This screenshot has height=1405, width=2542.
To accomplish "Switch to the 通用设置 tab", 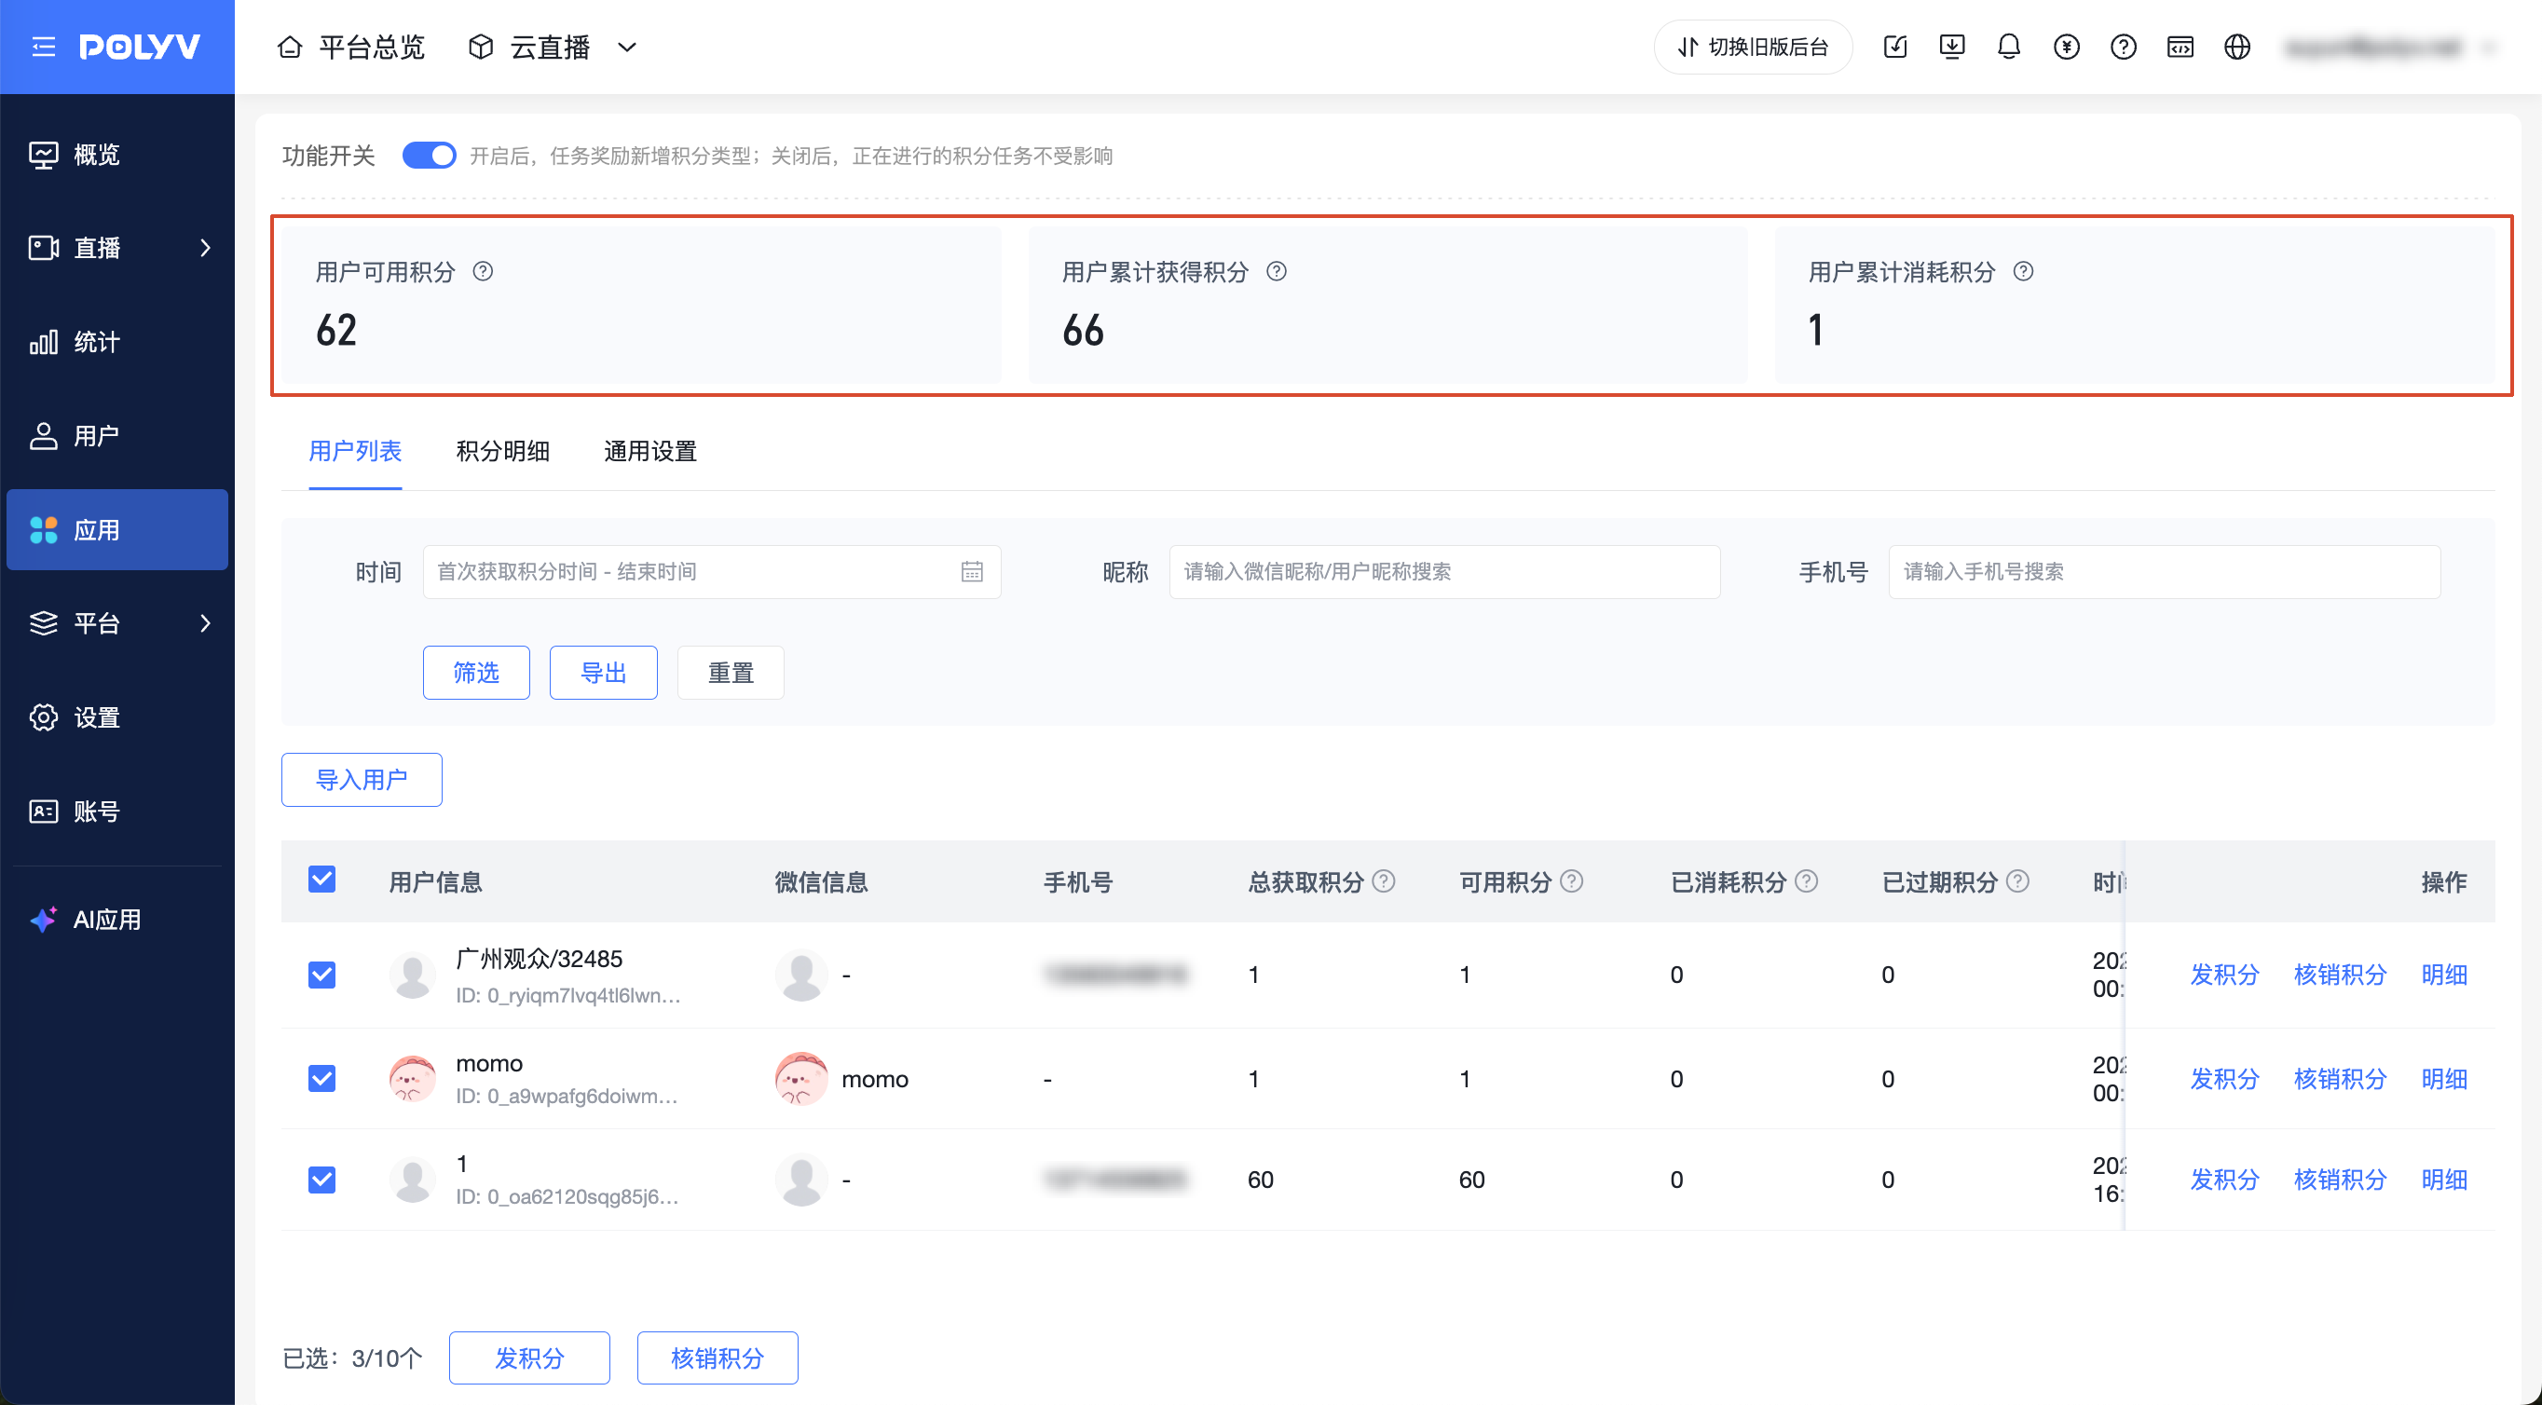I will (650, 451).
